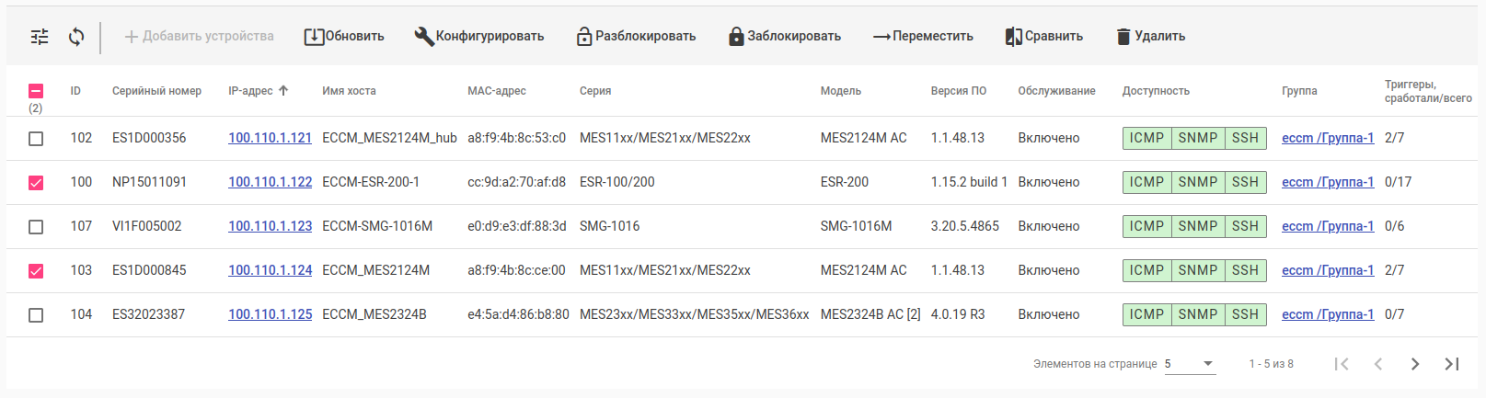Viewport: 1486px width, 398px height.
Task: Click Заблокировать with the closed lock icon
Action: click(784, 37)
